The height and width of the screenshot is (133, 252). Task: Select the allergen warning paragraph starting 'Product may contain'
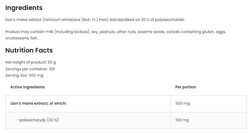pyautogui.click(x=115, y=35)
